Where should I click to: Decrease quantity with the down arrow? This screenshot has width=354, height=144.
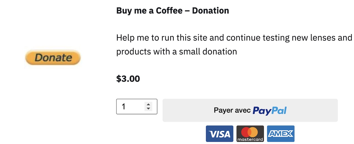tap(149, 109)
